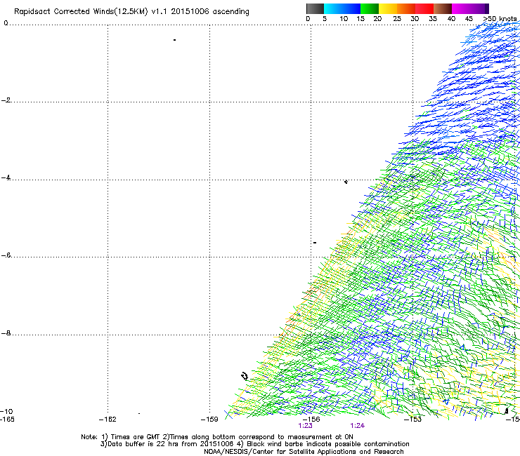Click the '>50 knots' legend label
The height and width of the screenshot is (456, 520).
500,19
